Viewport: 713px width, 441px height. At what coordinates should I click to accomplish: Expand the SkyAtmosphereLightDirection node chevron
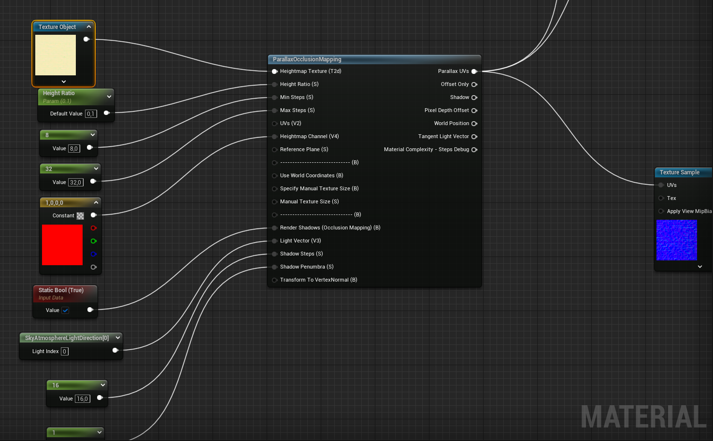coord(118,338)
